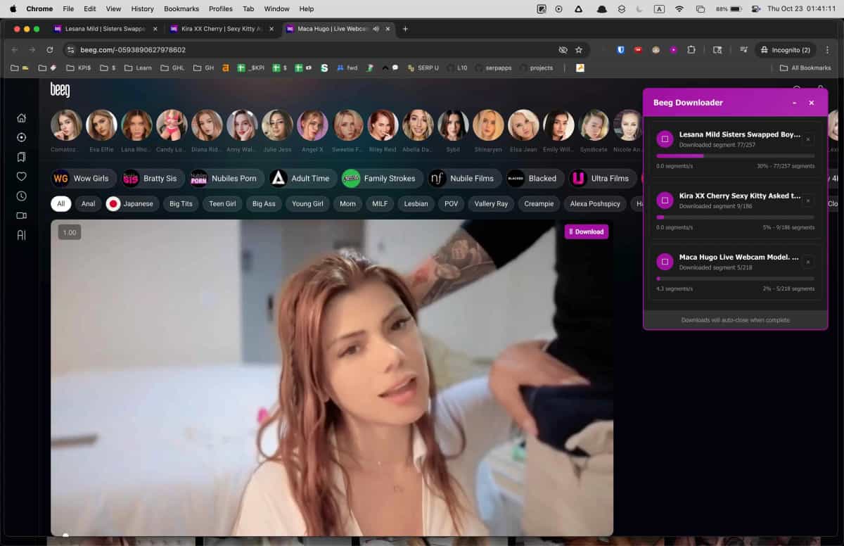Toggle the All filter chip

point(60,203)
